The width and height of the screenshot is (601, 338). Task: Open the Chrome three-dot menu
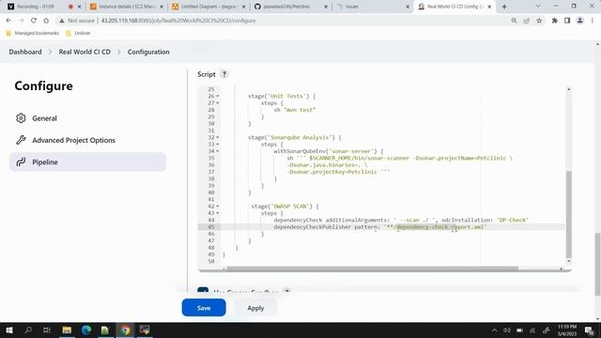pos(593,21)
